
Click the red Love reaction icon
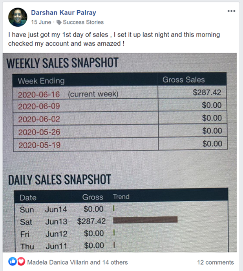(21, 262)
